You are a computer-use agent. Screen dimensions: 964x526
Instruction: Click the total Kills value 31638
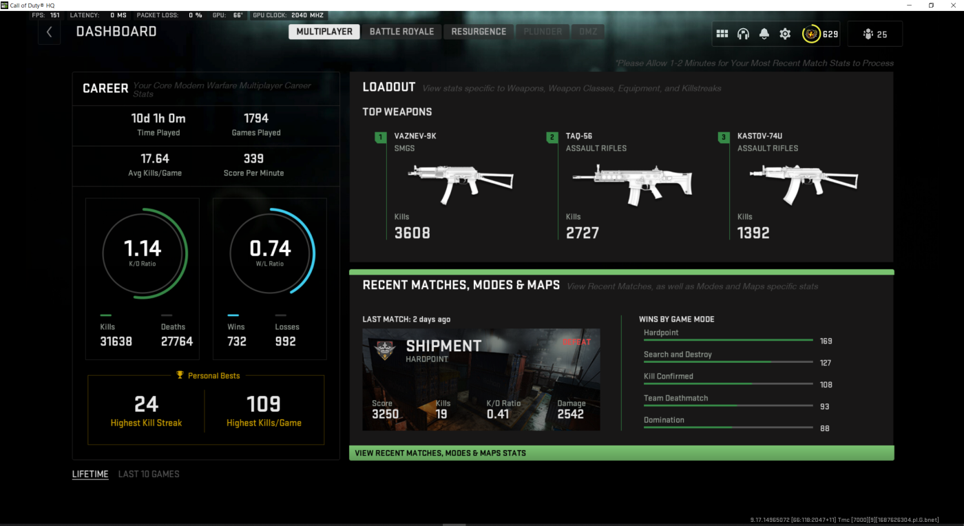[116, 341]
